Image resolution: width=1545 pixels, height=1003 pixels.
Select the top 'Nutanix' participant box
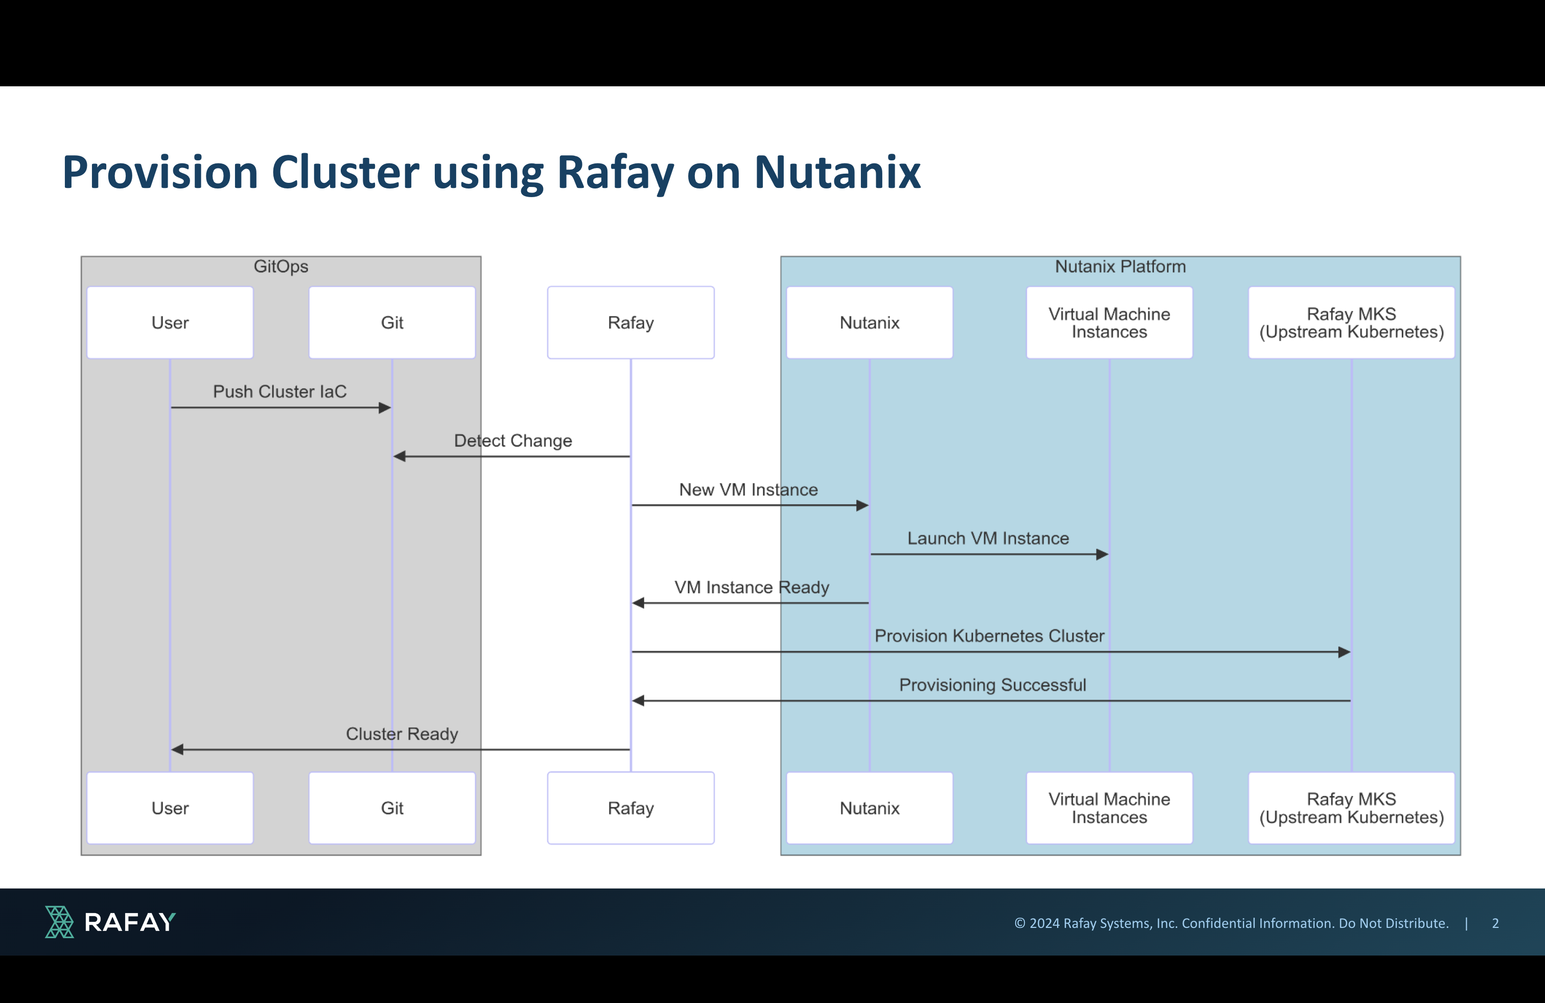click(x=870, y=322)
